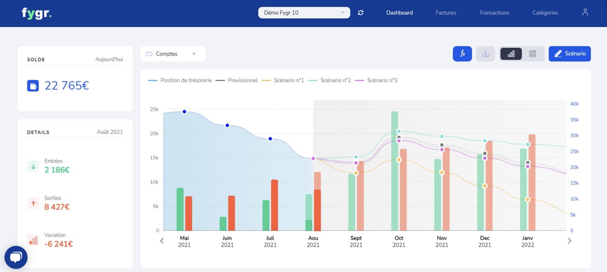The image size is (607, 272).
Task: Click the refresh sync icon
Action: pyautogui.click(x=361, y=13)
